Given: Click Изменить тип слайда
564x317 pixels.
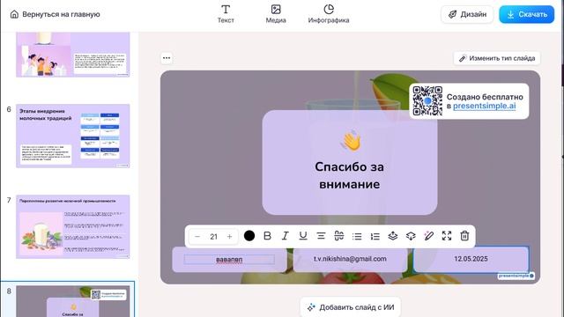Looking at the screenshot, I should tap(497, 58).
